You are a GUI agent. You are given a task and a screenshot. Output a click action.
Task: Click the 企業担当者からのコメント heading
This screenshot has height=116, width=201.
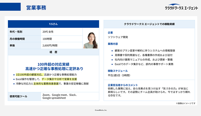tap(123, 85)
